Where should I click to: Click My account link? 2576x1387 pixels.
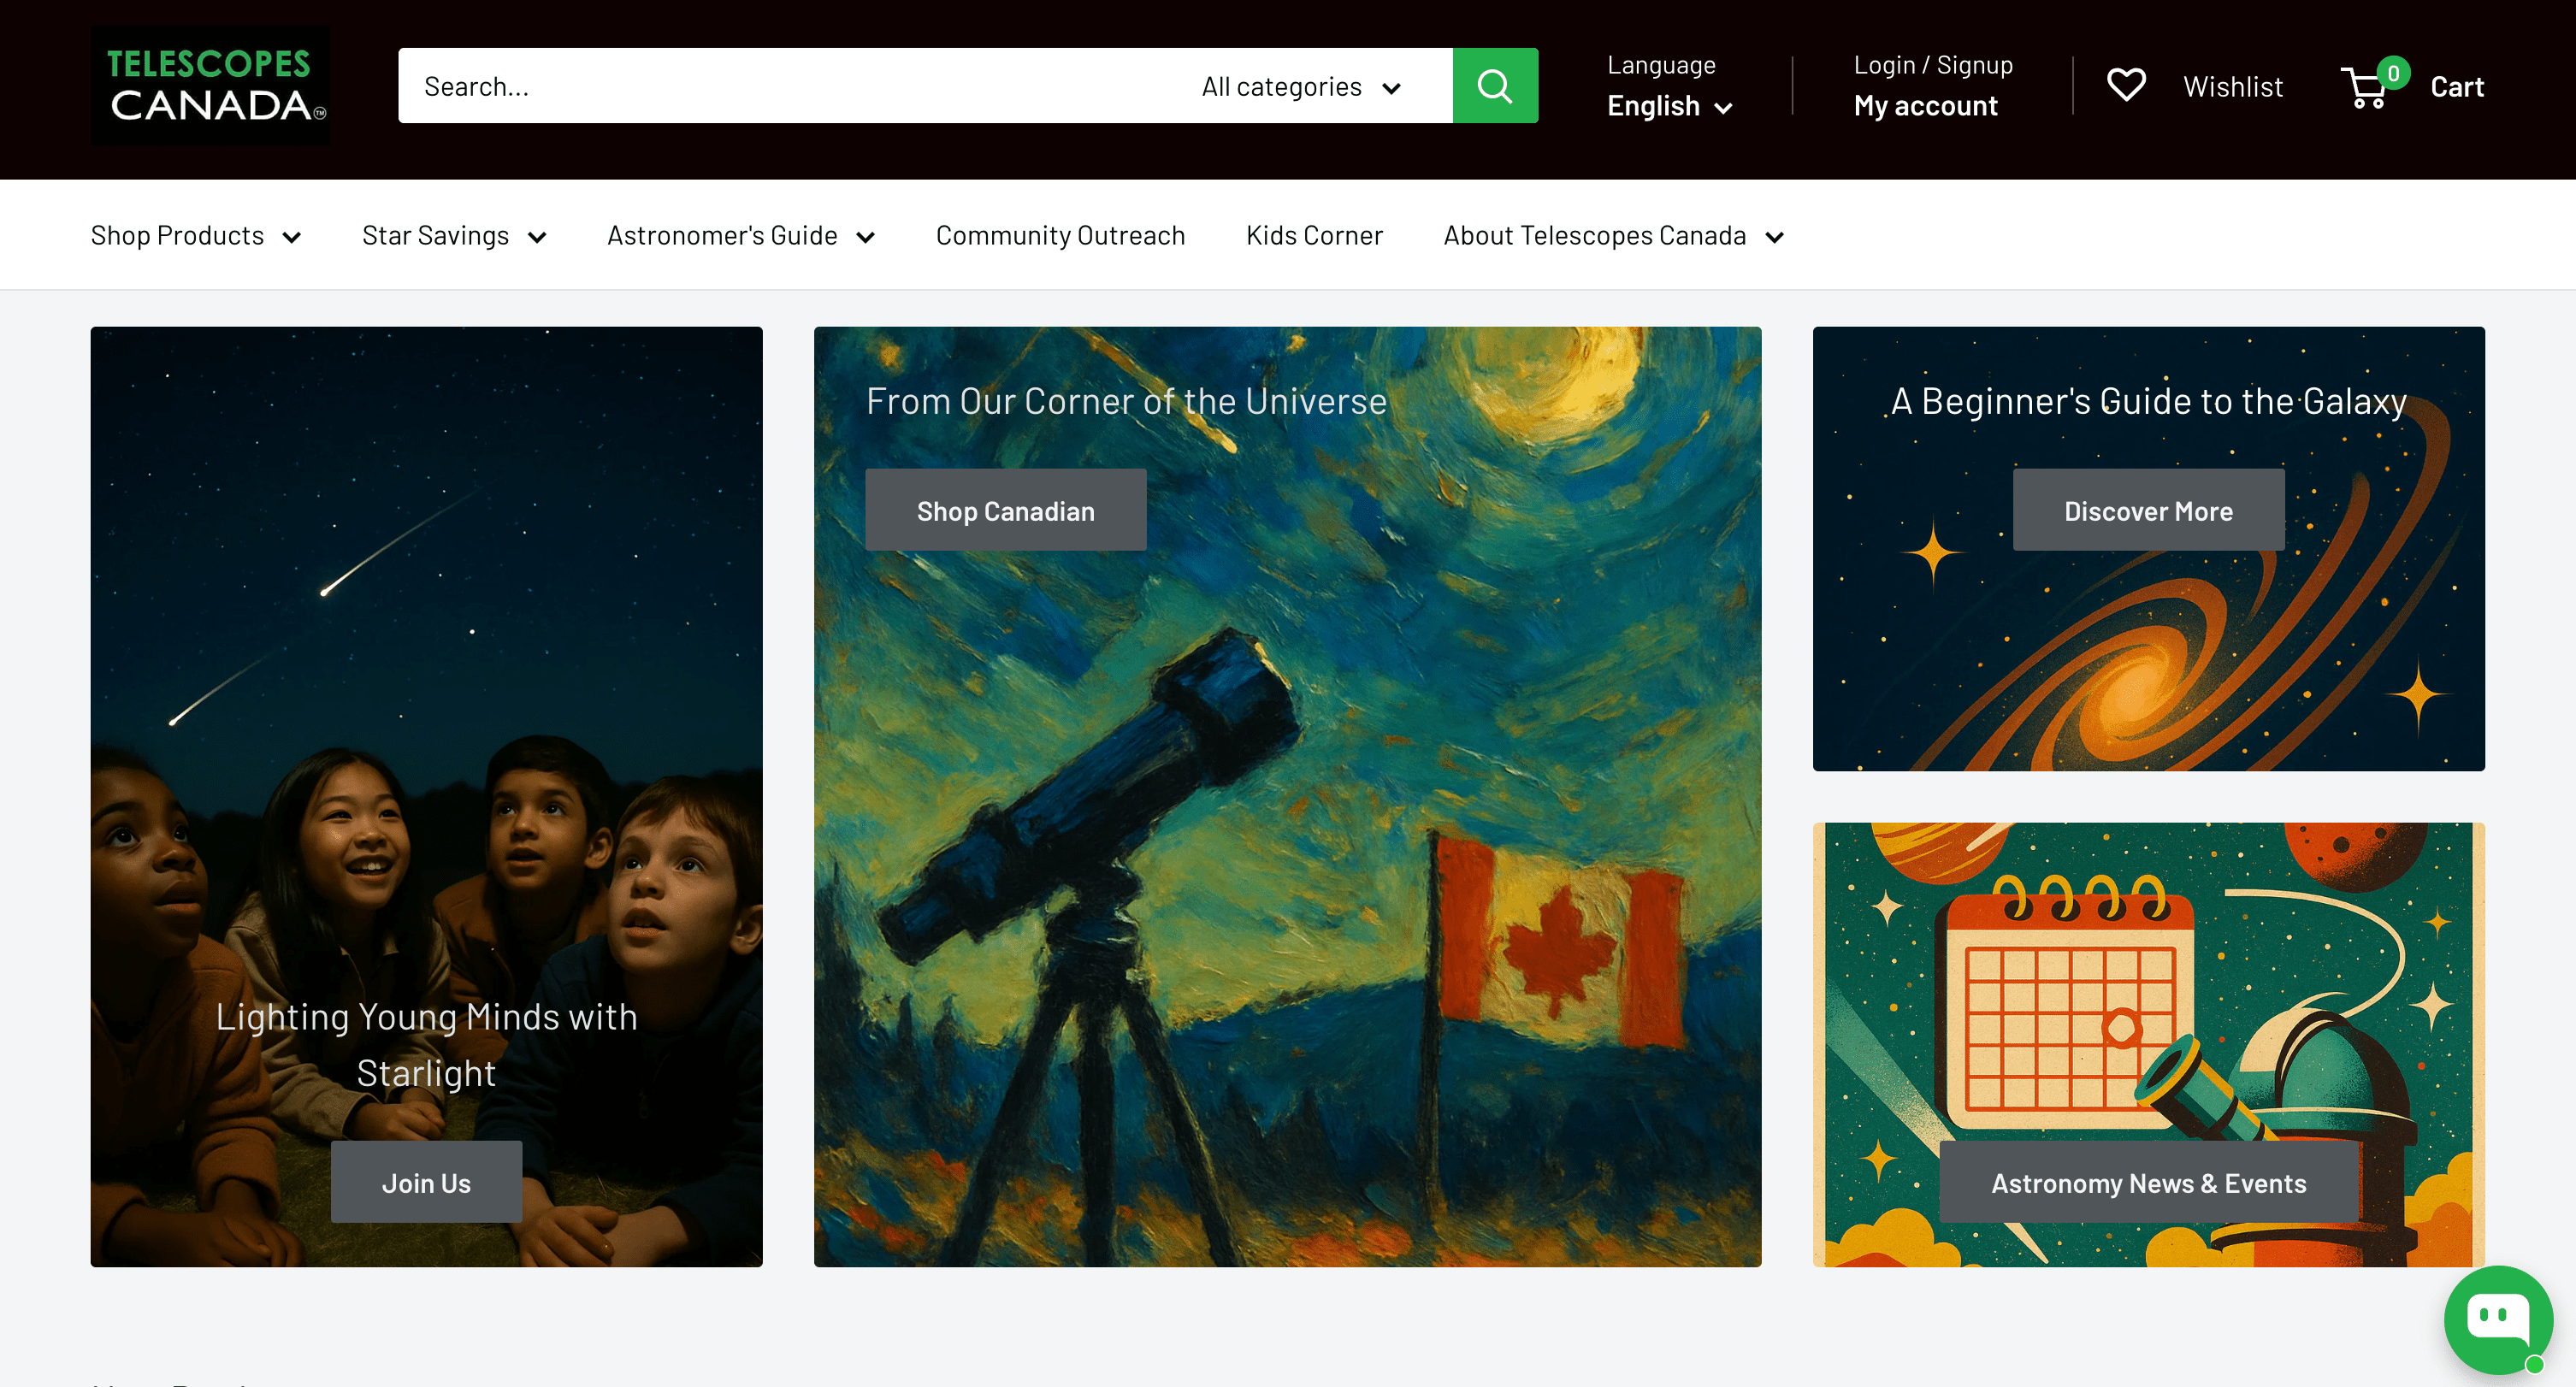1925,106
